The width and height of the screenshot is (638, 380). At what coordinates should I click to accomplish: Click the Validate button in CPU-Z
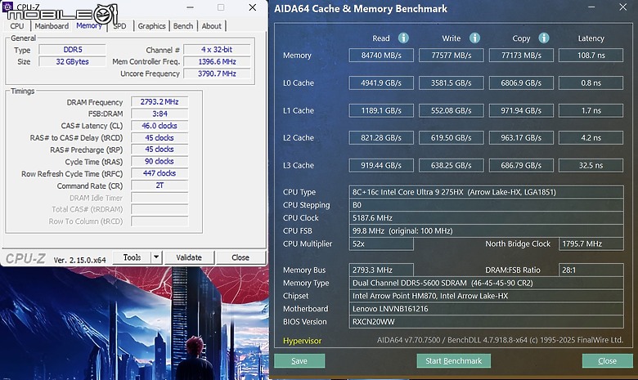pyautogui.click(x=189, y=257)
